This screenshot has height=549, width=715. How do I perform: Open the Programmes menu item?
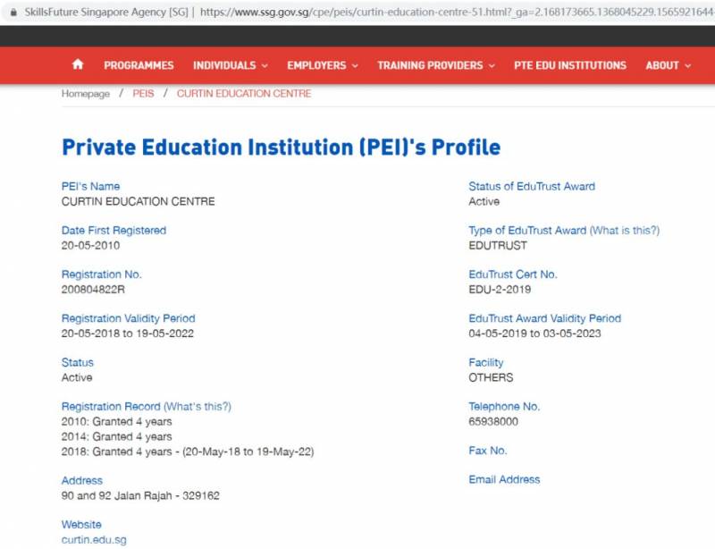coord(139,65)
